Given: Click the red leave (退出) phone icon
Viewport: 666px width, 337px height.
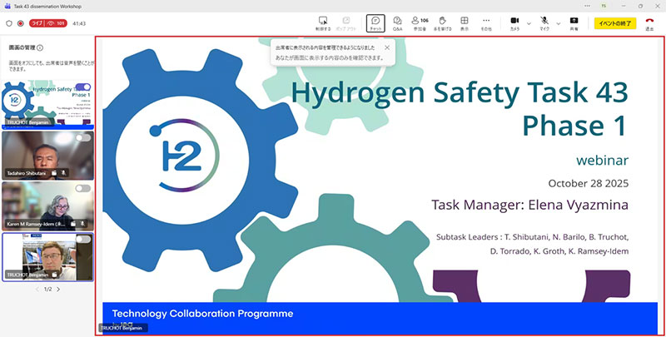Looking at the screenshot, I should point(649,21).
